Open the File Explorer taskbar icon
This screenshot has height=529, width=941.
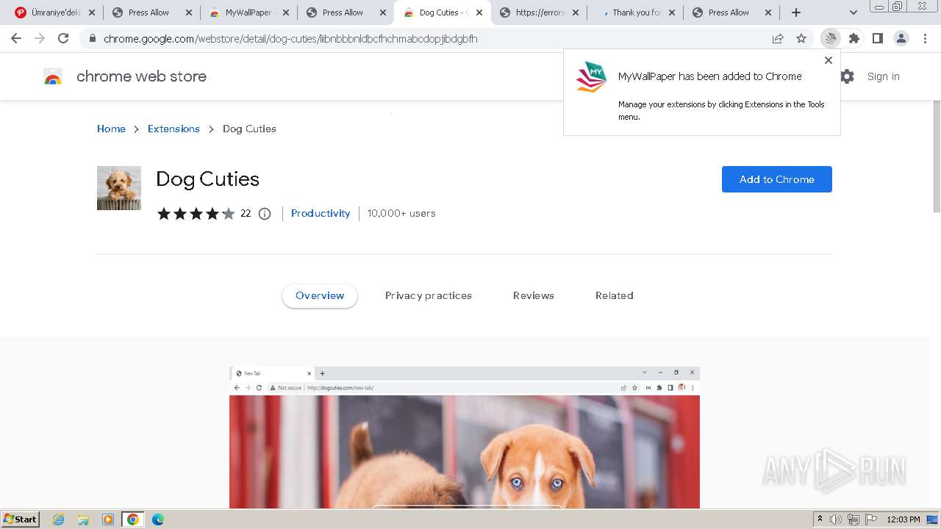83,519
